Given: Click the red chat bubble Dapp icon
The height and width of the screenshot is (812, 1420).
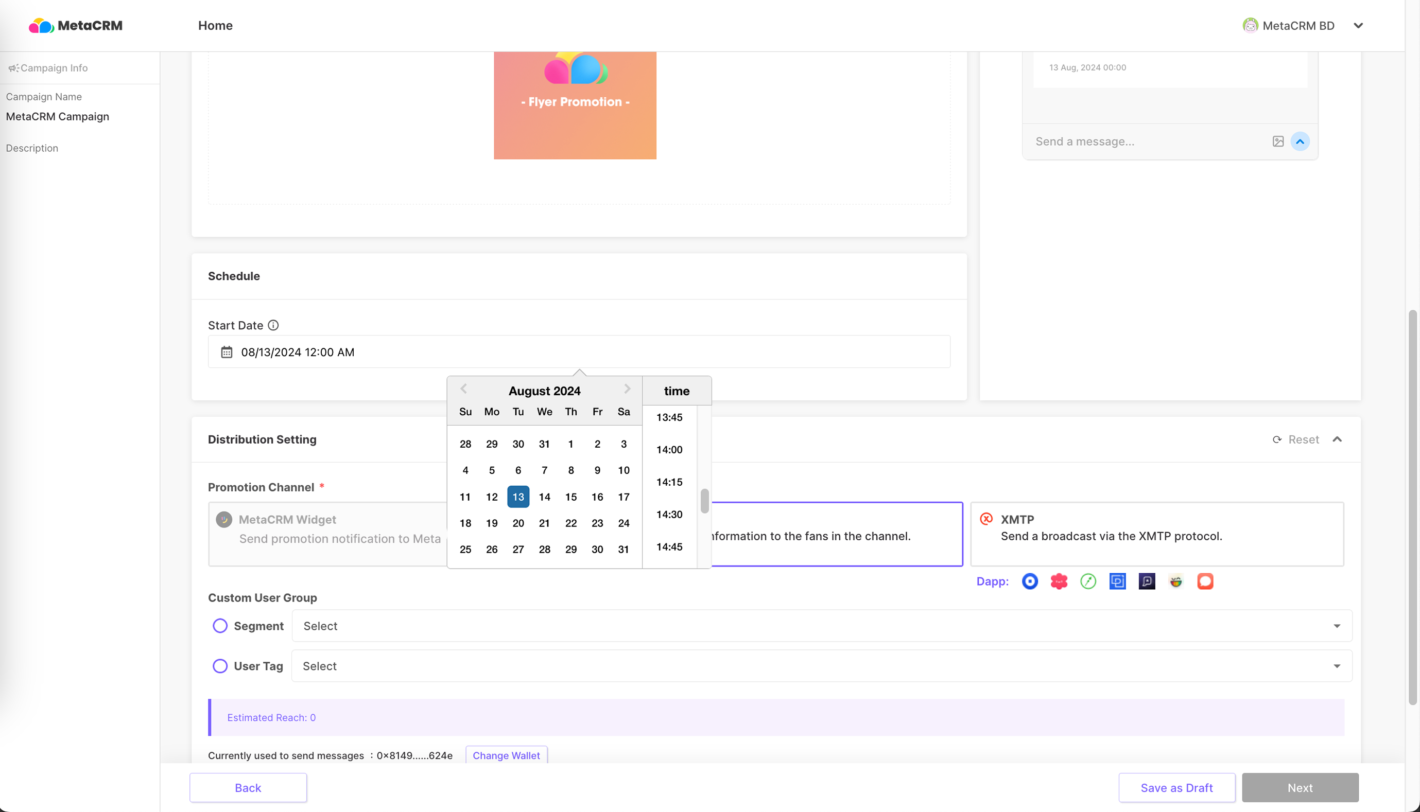Looking at the screenshot, I should pyautogui.click(x=1205, y=581).
